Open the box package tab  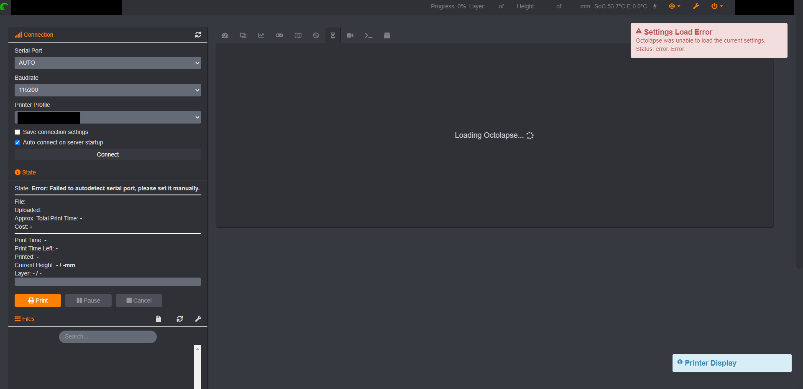coord(387,35)
